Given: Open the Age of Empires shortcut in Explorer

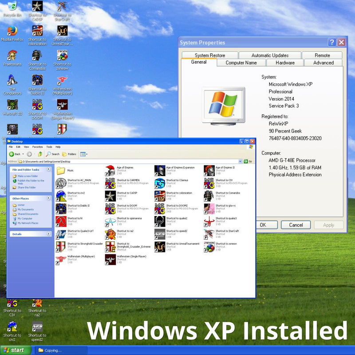Looking at the screenshot, I should [110, 170].
